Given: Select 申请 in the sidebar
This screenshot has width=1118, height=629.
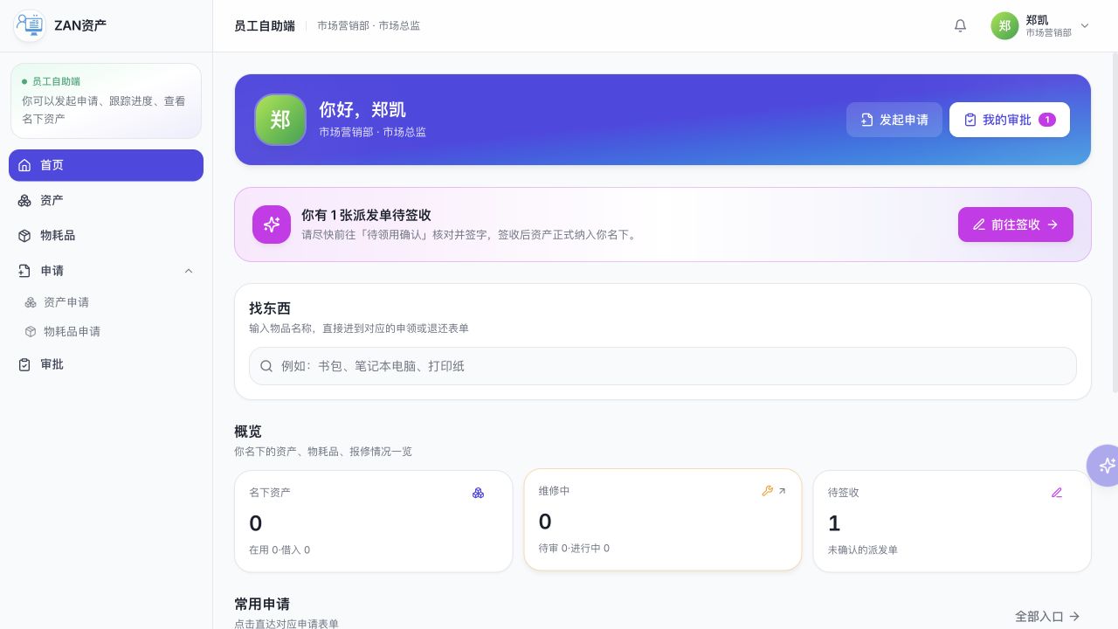Looking at the screenshot, I should pyautogui.click(x=106, y=271).
